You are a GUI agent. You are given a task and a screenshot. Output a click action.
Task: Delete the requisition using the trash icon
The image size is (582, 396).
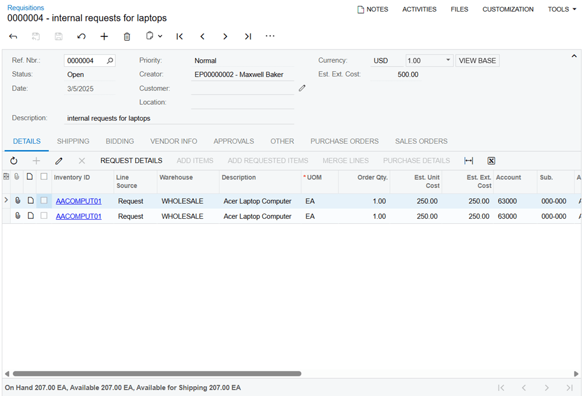click(x=127, y=36)
